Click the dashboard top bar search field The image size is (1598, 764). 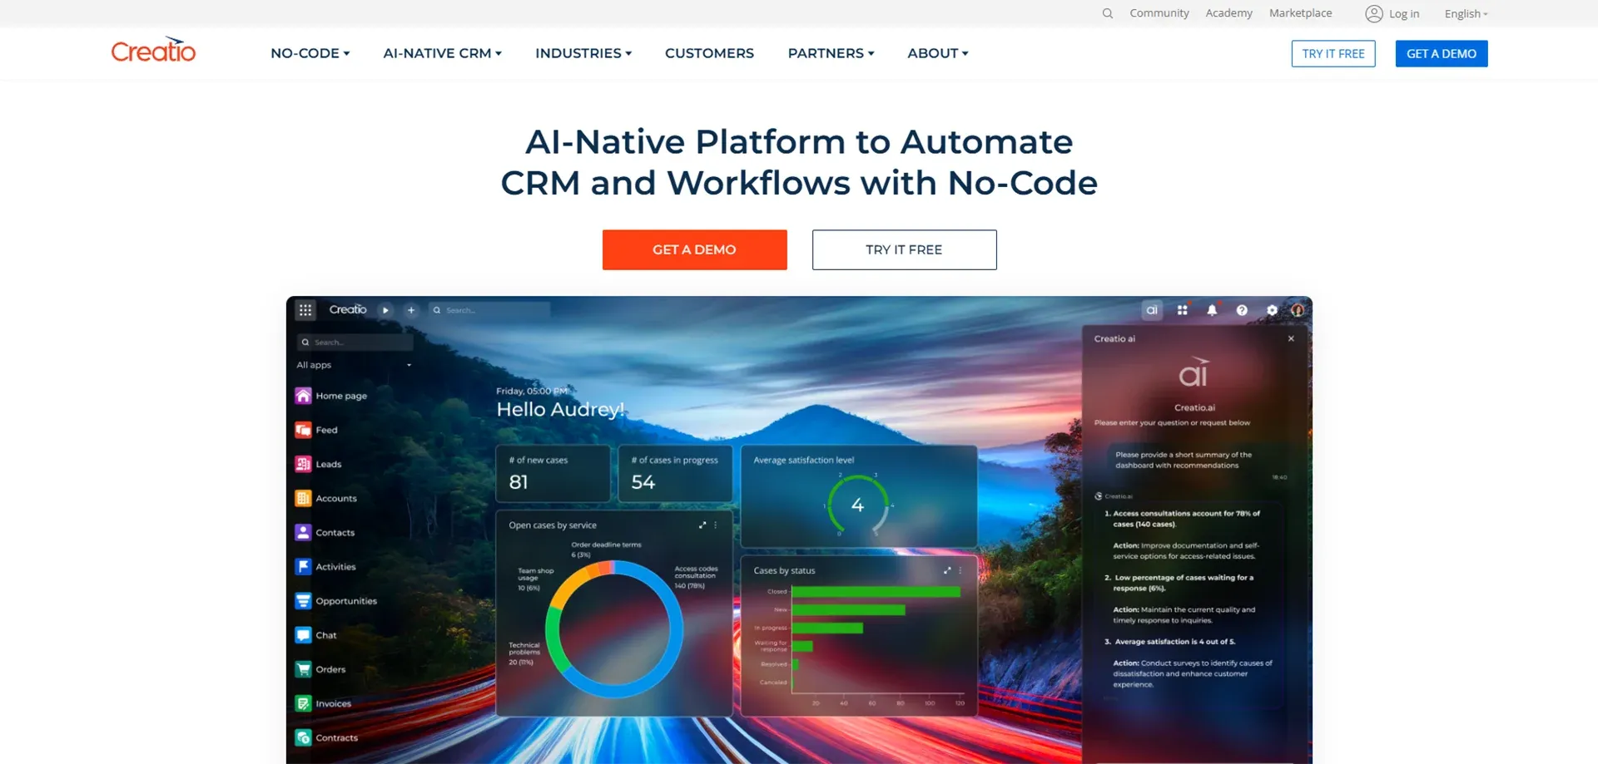point(489,310)
